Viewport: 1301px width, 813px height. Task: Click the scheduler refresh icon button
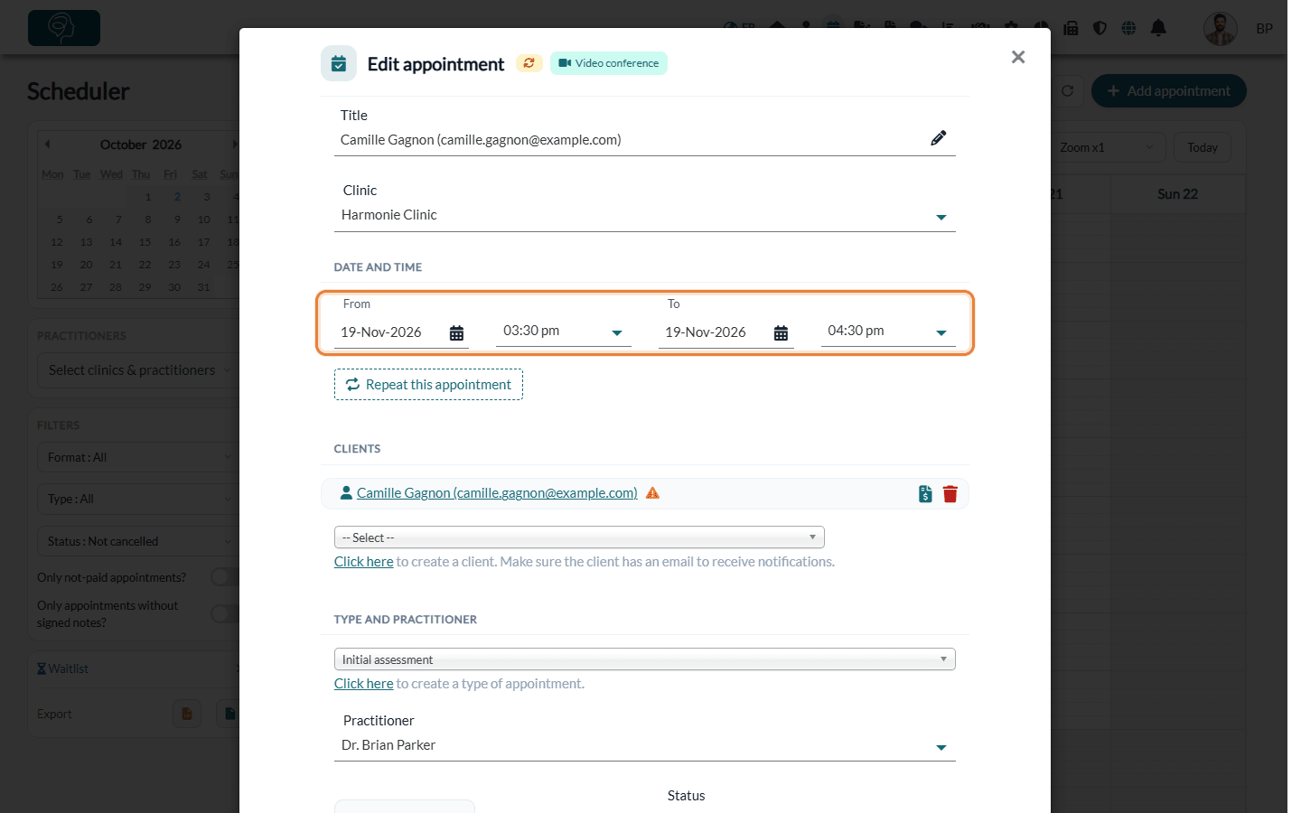point(1067,91)
